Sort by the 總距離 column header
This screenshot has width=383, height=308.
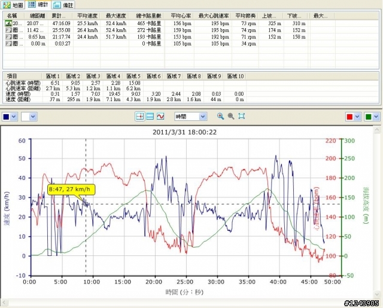pos(37,16)
